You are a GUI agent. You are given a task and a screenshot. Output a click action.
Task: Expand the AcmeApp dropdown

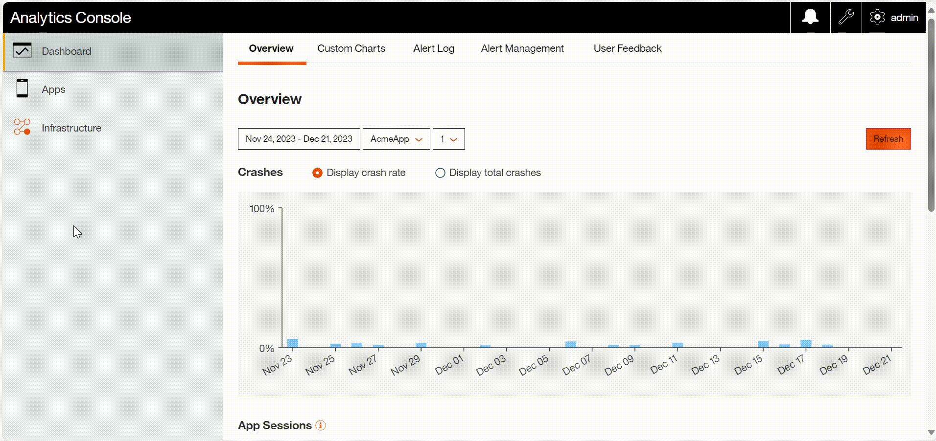[396, 139]
